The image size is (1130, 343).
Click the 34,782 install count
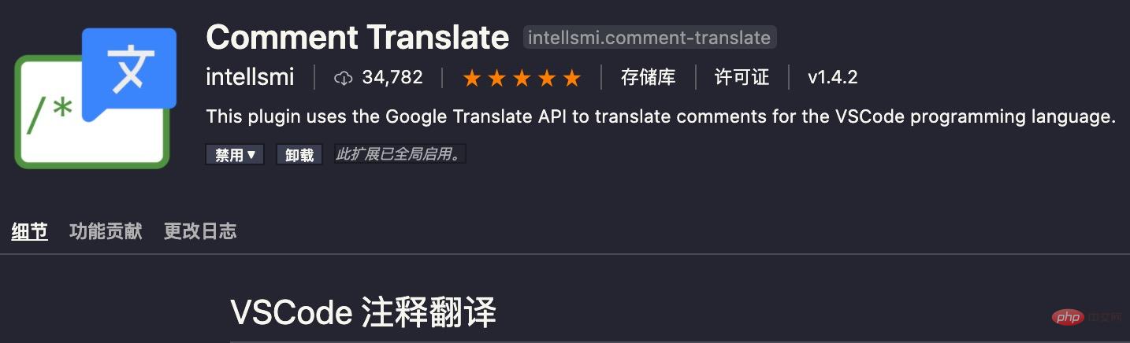point(392,77)
